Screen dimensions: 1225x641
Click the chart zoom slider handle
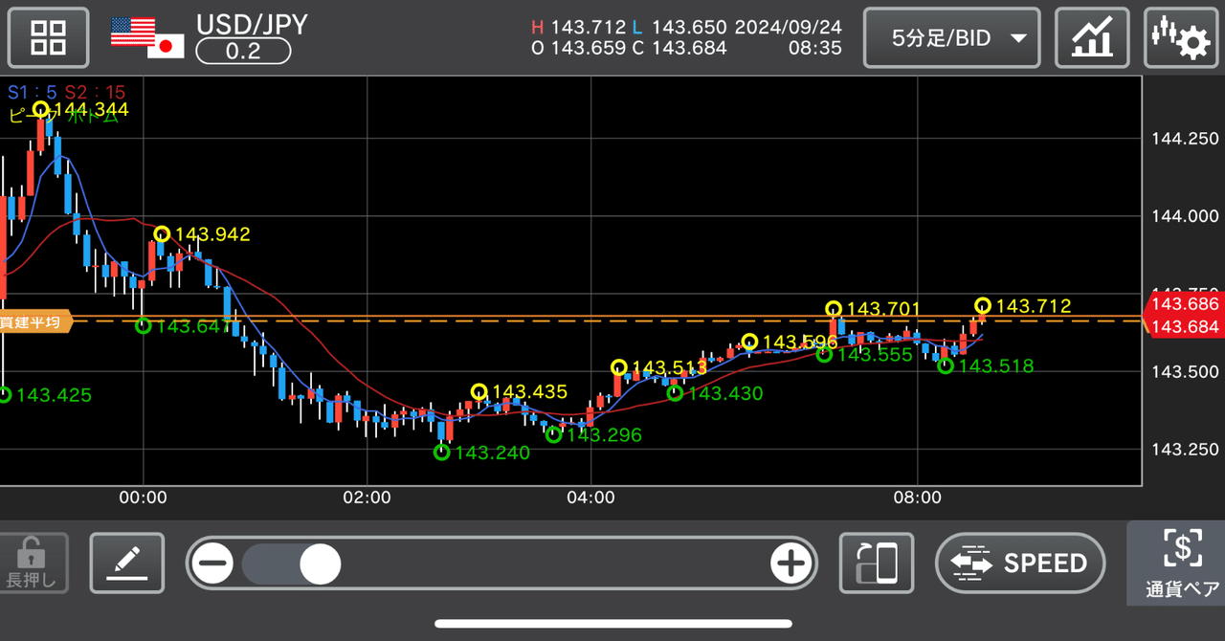point(321,564)
